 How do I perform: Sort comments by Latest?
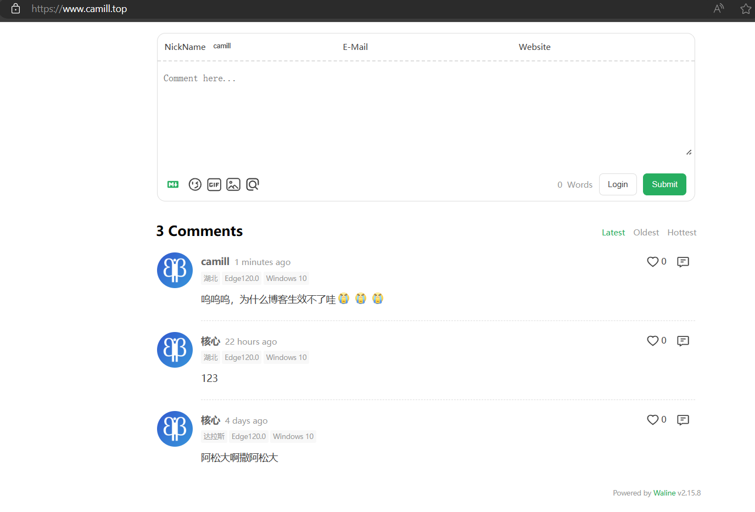click(613, 233)
